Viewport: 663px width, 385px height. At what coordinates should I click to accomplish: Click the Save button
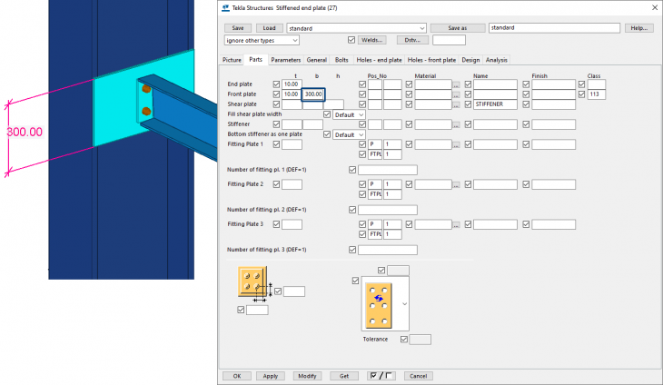(238, 28)
